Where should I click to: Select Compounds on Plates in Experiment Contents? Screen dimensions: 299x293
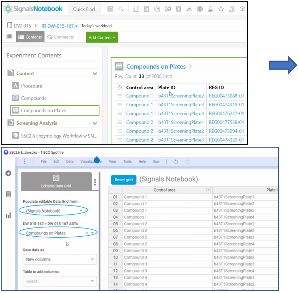(55, 111)
